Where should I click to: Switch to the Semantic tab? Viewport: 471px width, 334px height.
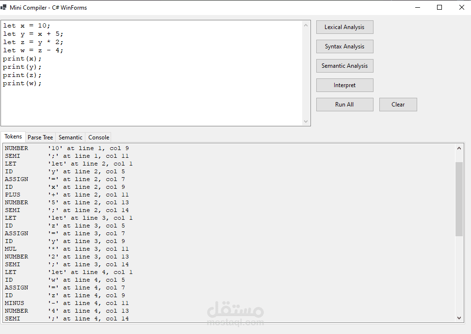[70, 137]
